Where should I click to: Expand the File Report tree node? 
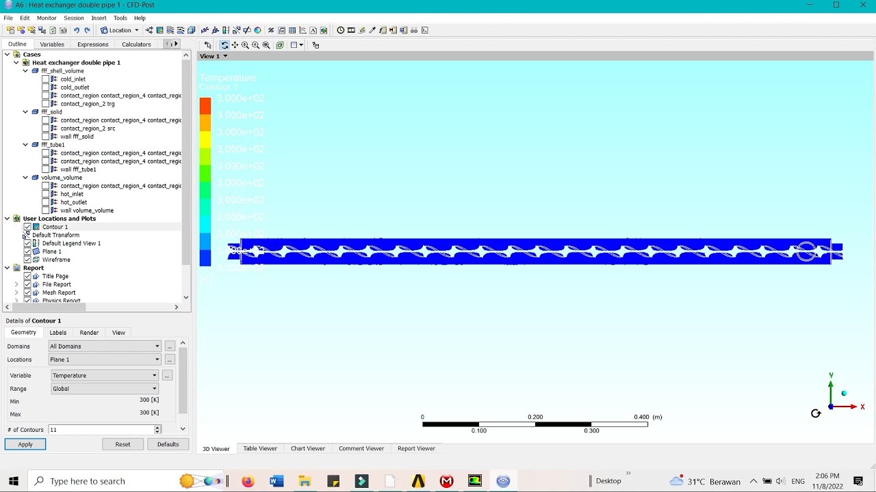click(x=16, y=284)
